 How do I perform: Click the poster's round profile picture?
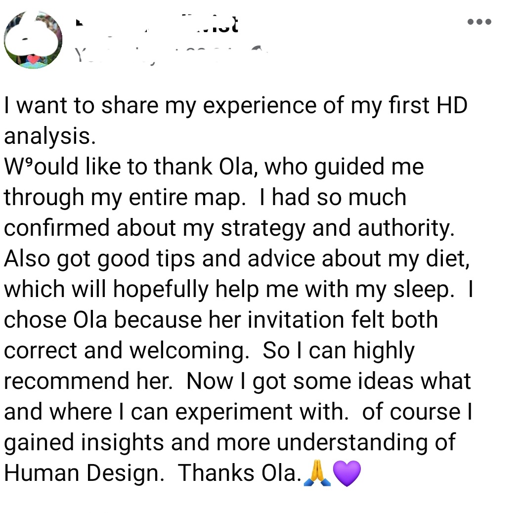(33, 39)
